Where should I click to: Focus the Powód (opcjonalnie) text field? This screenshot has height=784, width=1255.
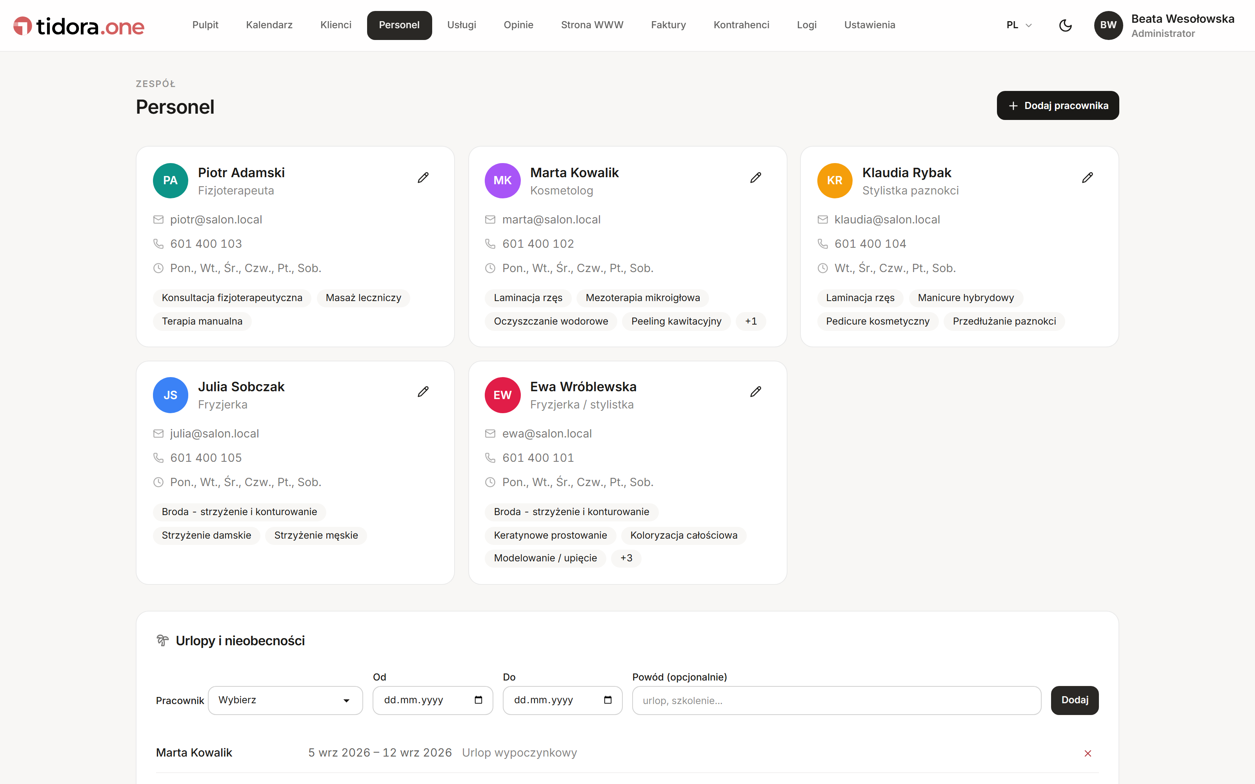tap(837, 701)
